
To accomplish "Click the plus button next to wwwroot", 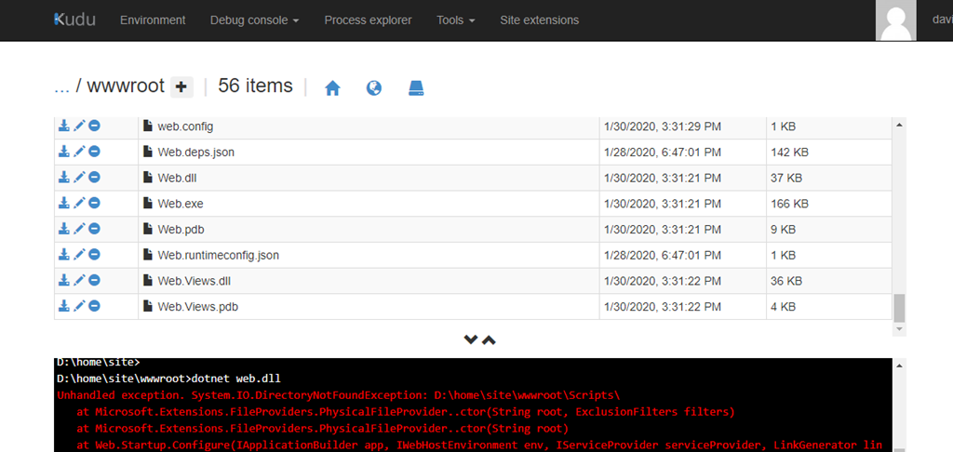I will coord(181,87).
